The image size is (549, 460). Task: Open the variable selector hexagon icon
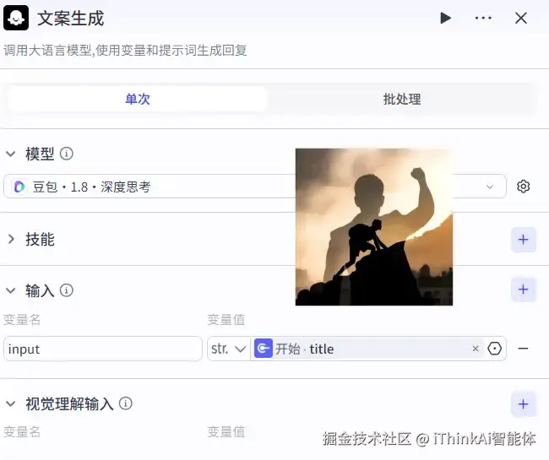pos(495,349)
